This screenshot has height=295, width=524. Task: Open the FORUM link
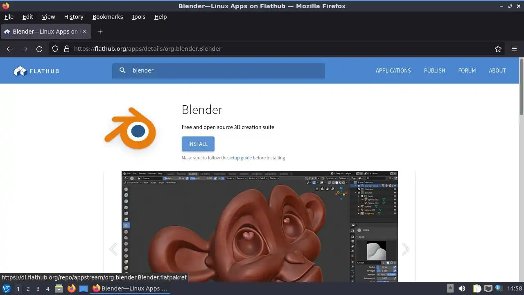[x=467, y=70]
